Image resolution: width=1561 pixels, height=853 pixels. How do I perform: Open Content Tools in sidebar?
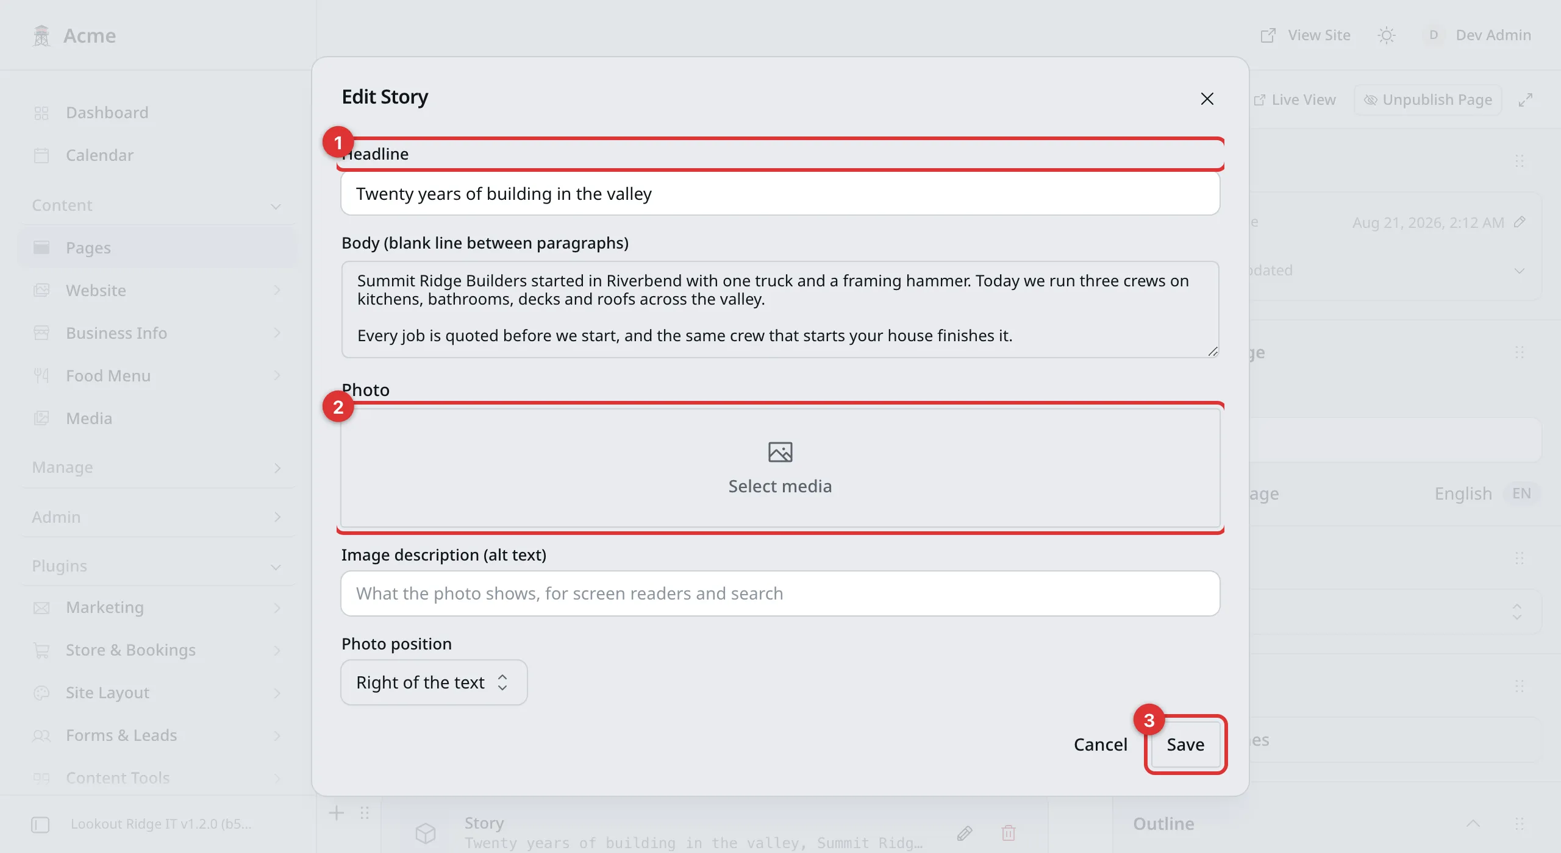pos(157,778)
